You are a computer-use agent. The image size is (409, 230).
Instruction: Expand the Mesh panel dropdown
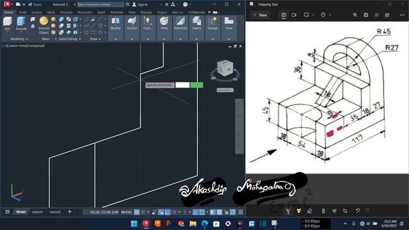(x=56, y=39)
